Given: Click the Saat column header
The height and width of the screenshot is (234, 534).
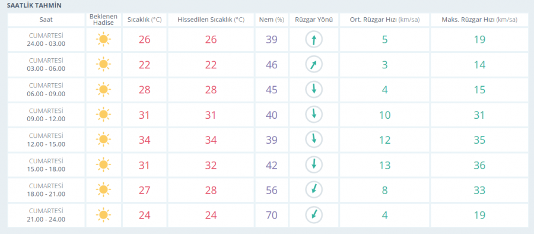Looking at the screenshot, I should pyautogui.click(x=46, y=20).
